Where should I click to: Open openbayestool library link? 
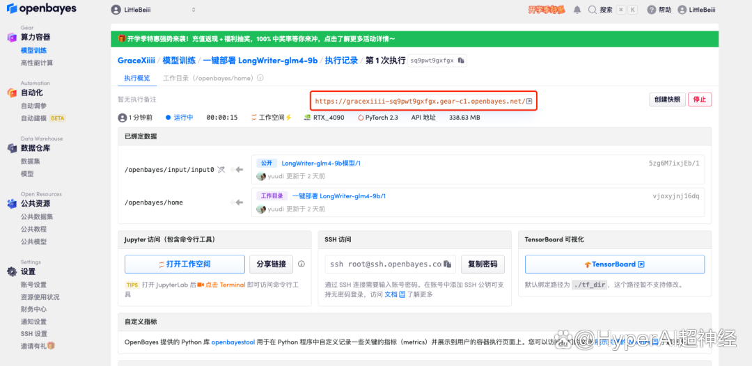pyautogui.click(x=234, y=342)
